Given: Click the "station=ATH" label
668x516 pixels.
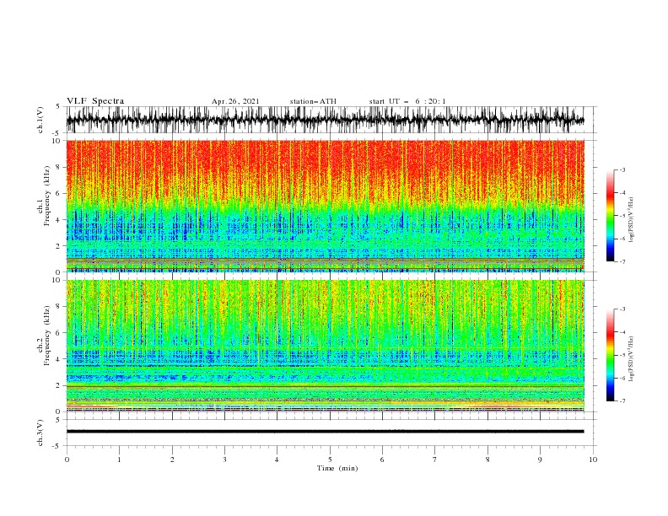Looking at the screenshot, I should pos(313,101).
